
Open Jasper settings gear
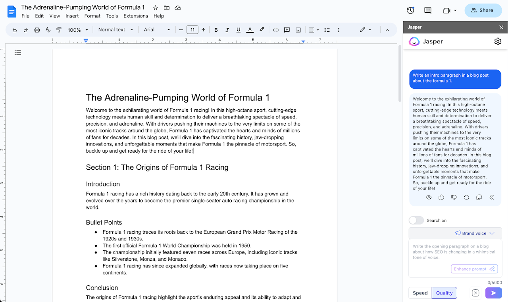coord(498,41)
